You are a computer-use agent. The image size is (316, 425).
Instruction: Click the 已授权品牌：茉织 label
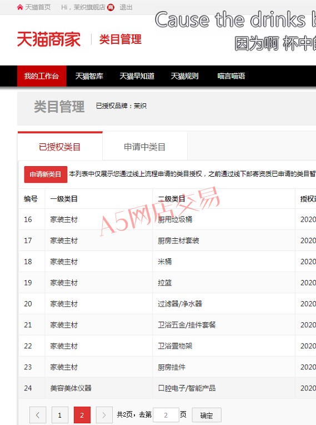(121, 106)
